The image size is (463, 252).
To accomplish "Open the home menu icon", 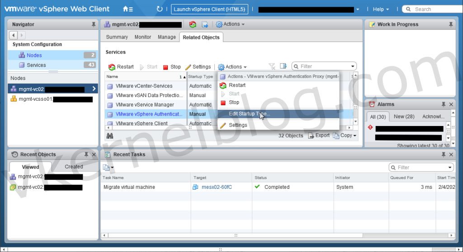I will click(128, 9).
